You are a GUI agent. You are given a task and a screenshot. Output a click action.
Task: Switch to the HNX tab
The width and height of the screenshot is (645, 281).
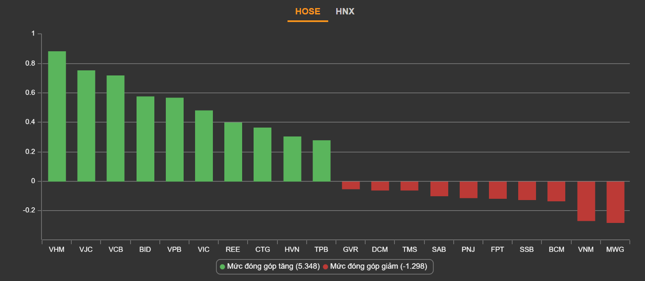(x=345, y=11)
